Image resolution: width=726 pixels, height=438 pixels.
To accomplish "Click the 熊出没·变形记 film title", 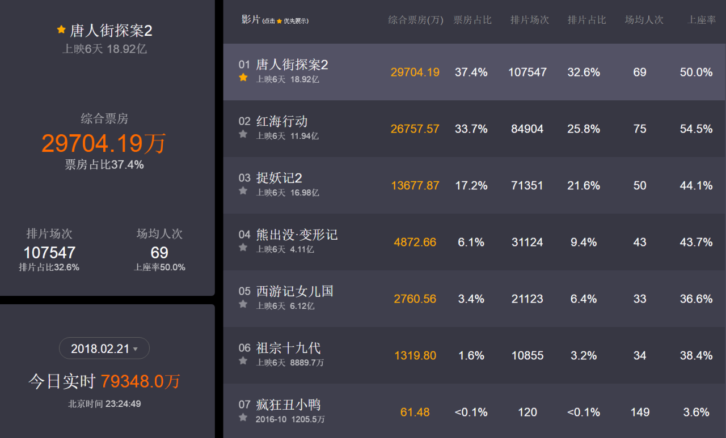I will 297,235.
